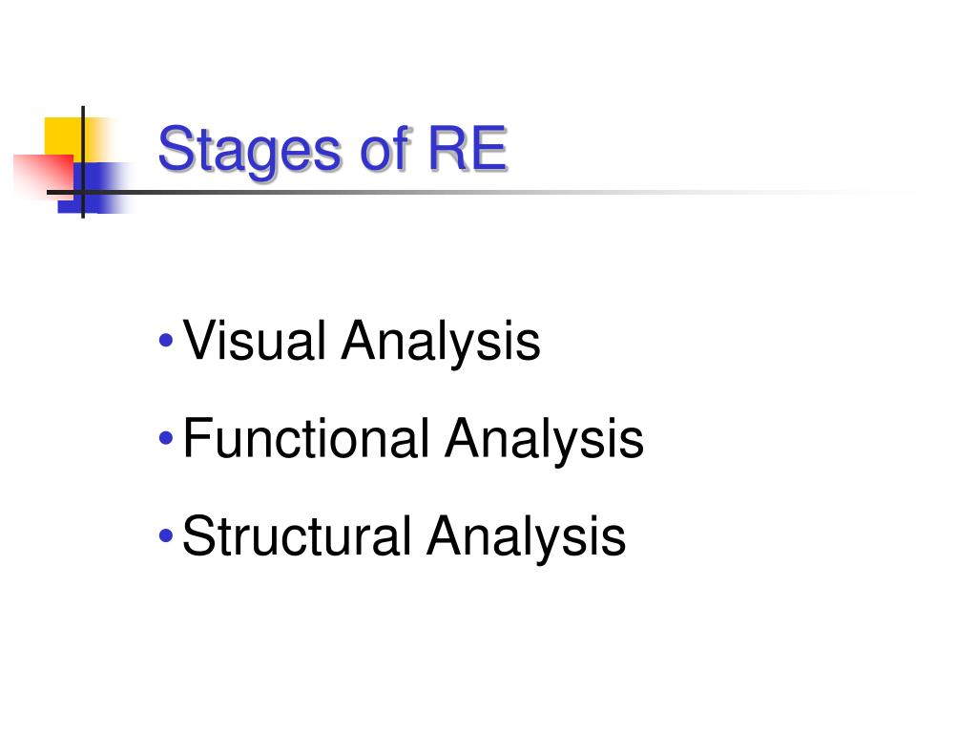Click the "RE" abbreviation in the title
This screenshot has height=733, width=977.
click(x=468, y=148)
